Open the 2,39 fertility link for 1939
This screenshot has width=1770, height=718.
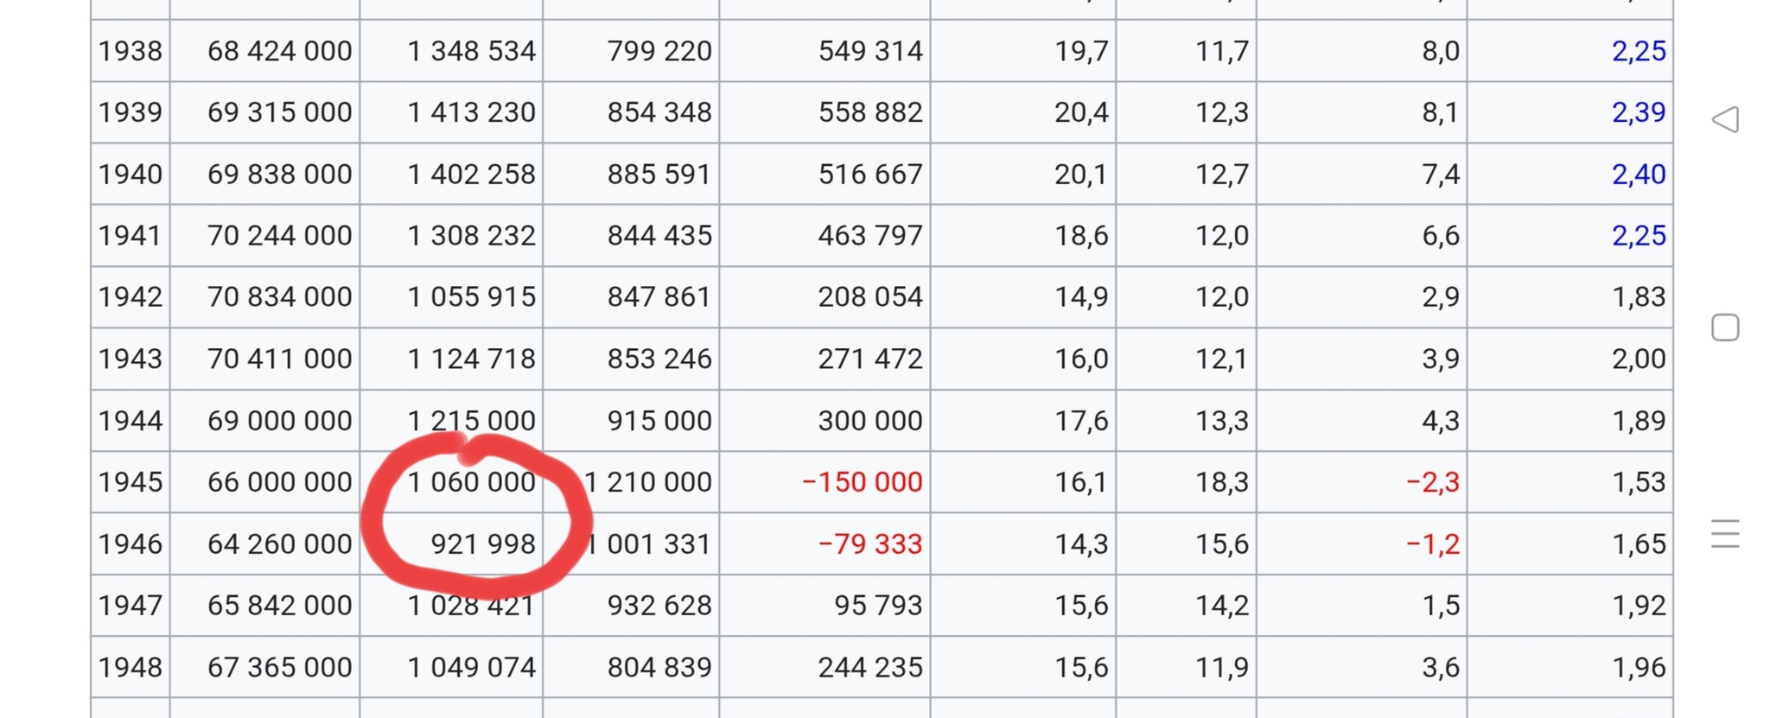coord(1639,112)
